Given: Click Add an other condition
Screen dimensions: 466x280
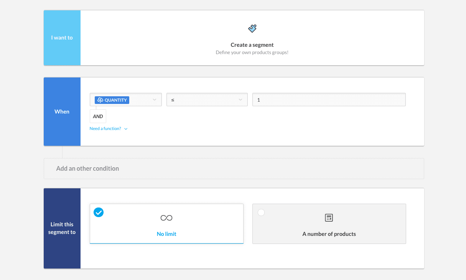Looking at the screenshot, I should (234, 168).
